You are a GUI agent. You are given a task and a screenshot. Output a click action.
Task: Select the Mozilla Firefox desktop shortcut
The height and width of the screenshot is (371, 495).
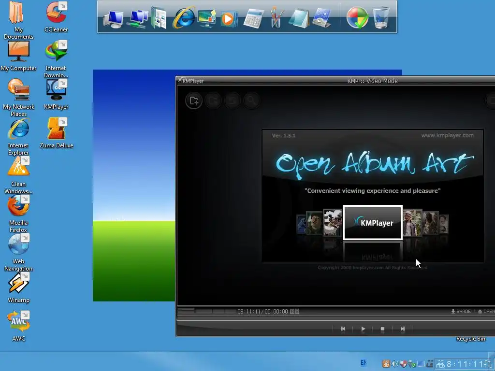18,214
